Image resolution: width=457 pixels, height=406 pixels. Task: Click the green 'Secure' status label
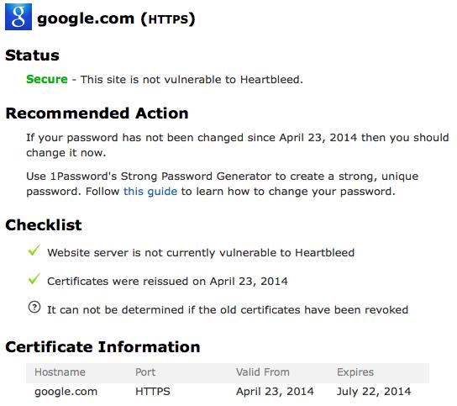pyautogui.click(x=47, y=79)
